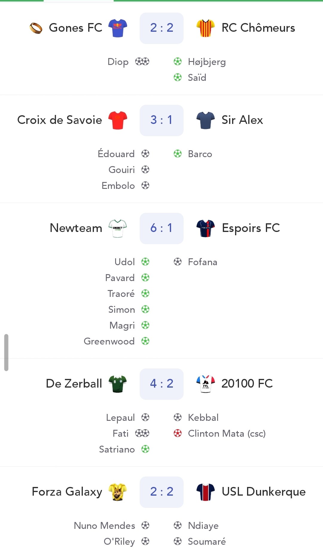Image resolution: width=323 pixels, height=554 pixels.
Task: Click the 4 : 2 De Zerball score
Action: tap(161, 384)
